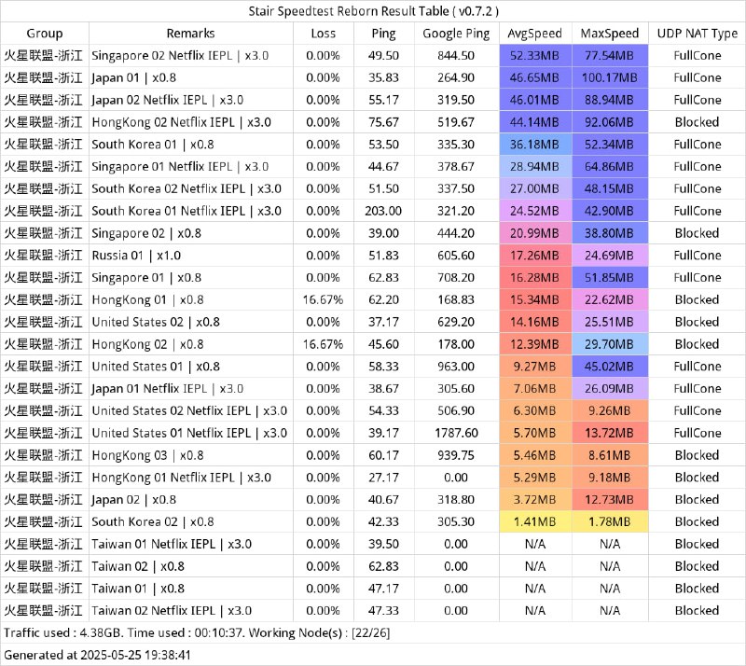The width and height of the screenshot is (746, 666).
Task: Click the Ping column header
Action: click(x=383, y=34)
